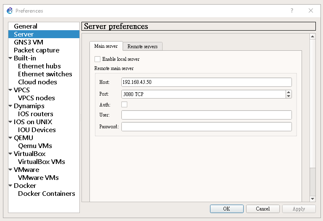The image size is (323, 221).
Task: Click the OK button
Action: (x=226, y=209)
